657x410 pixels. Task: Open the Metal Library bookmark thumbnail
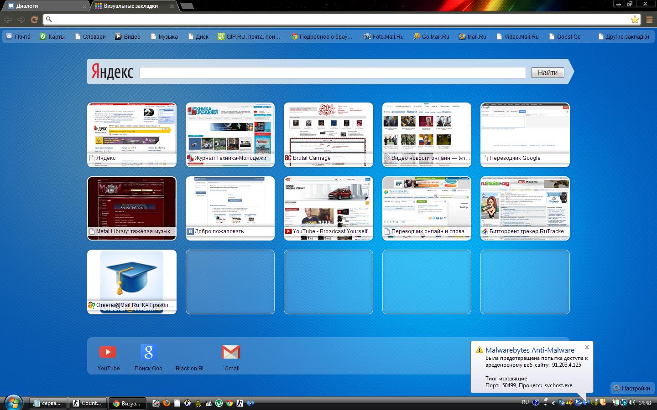(132, 208)
